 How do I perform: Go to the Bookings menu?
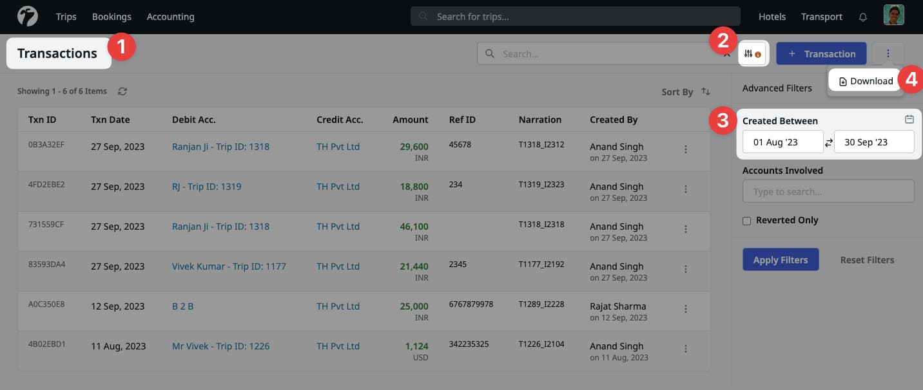click(x=112, y=17)
